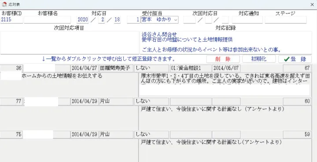The width and height of the screenshot is (317, 162).
Task: Click しない cell in row 75
Action: (x=151, y=135)
